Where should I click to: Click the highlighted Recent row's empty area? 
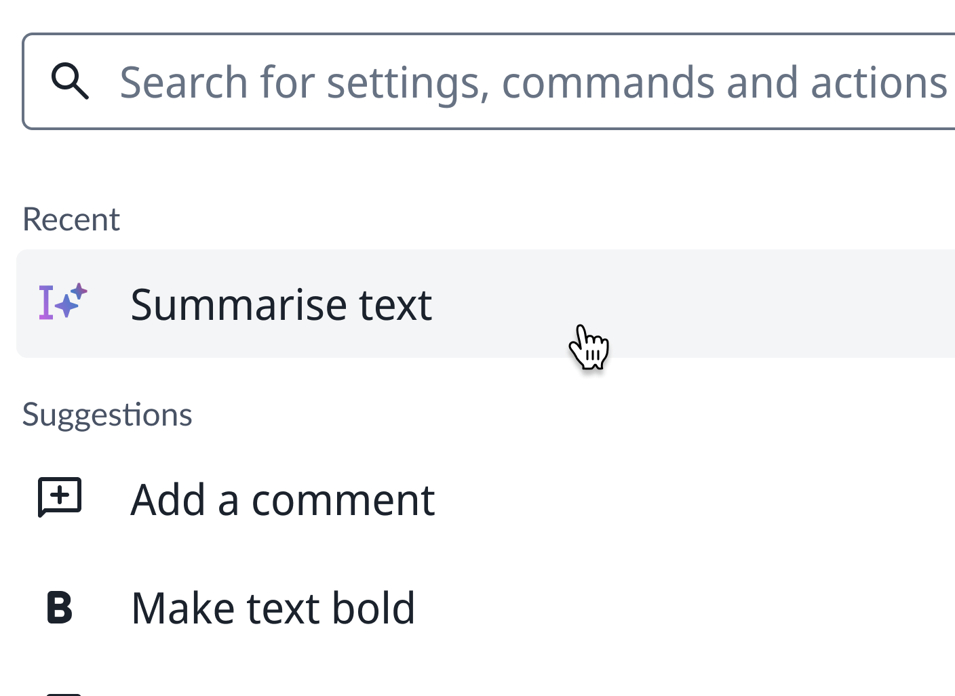pyautogui.click(x=746, y=304)
